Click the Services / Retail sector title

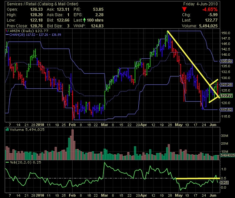tap(42, 4)
